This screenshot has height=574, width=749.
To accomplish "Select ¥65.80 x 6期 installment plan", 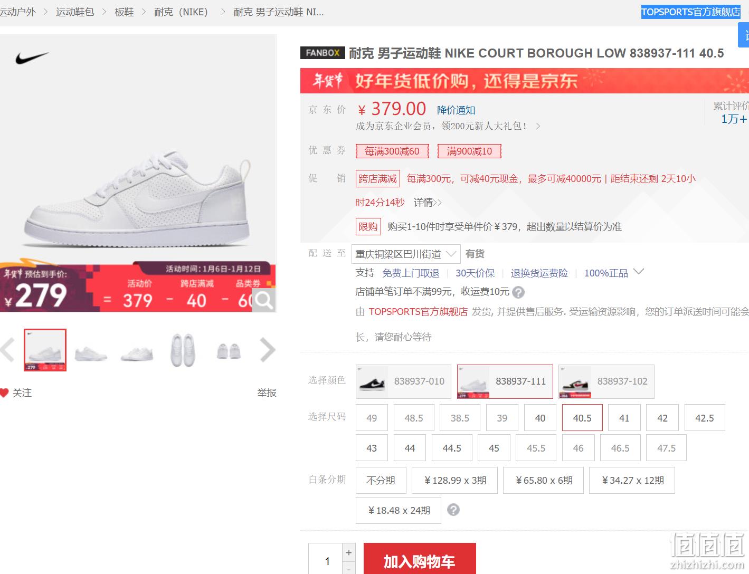I will tap(544, 480).
